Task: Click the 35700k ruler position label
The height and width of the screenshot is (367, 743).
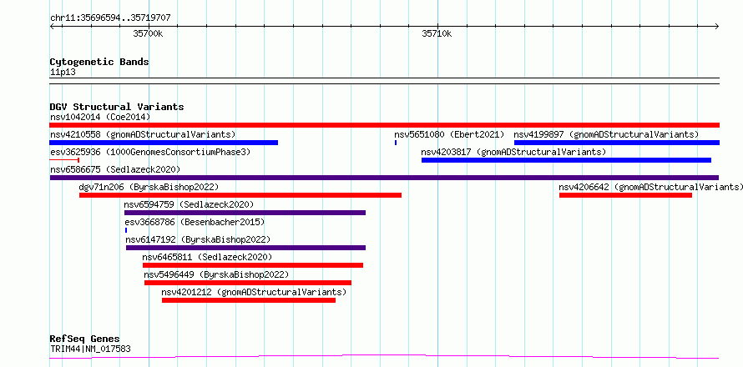Action: coord(149,33)
